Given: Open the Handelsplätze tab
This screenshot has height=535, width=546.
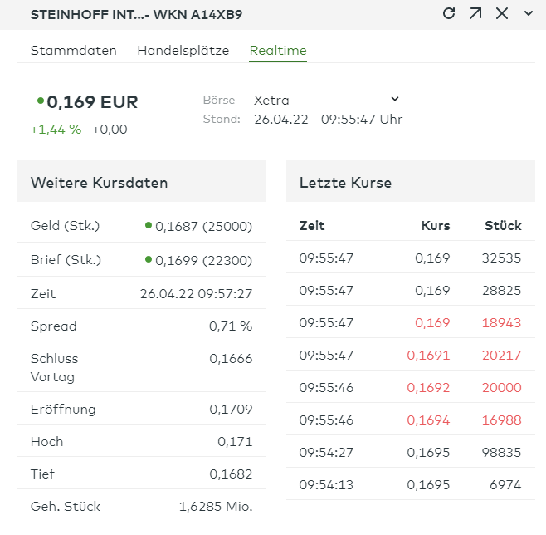Looking at the screenshot, I should coord(183,50).
